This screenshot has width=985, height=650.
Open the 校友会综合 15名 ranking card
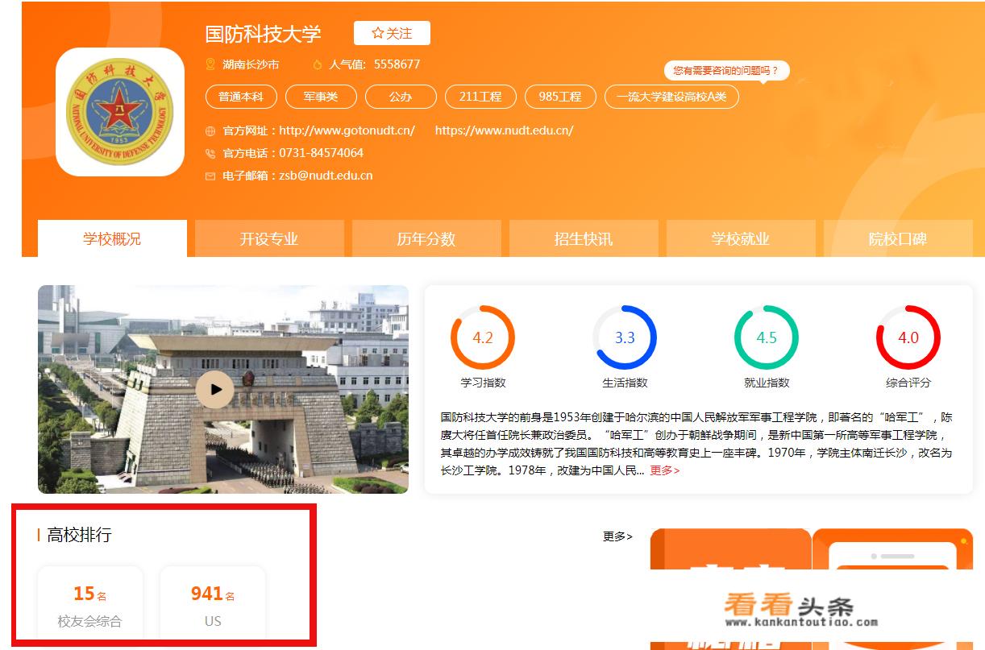tap(90, 602)
